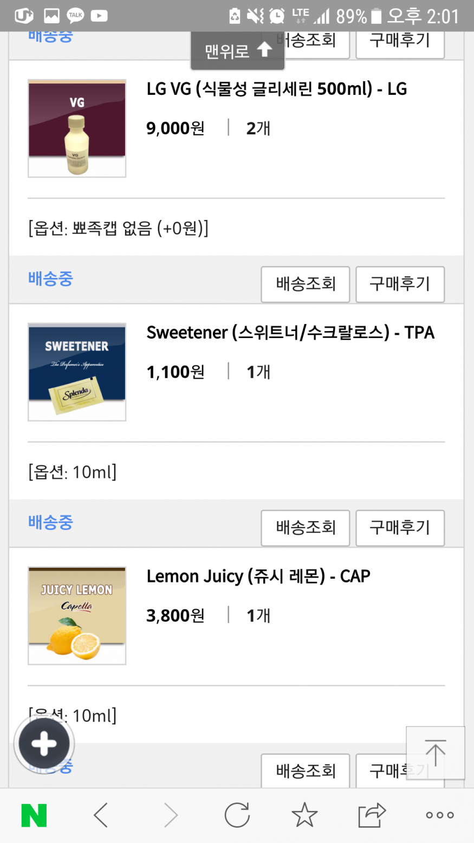Tap the 배송중 status above Sweetener
The height and width of the screenshot is (843, 474).
point(50,278)
